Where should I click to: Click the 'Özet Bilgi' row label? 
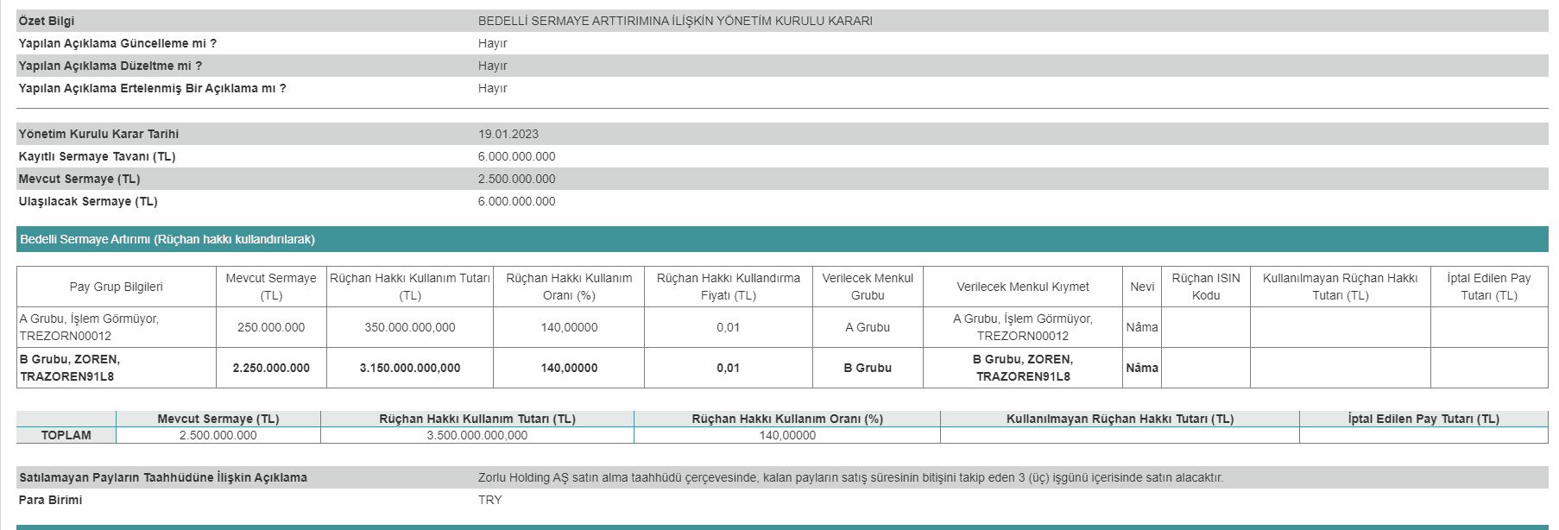pyautogui.click(x=47, y=21)
